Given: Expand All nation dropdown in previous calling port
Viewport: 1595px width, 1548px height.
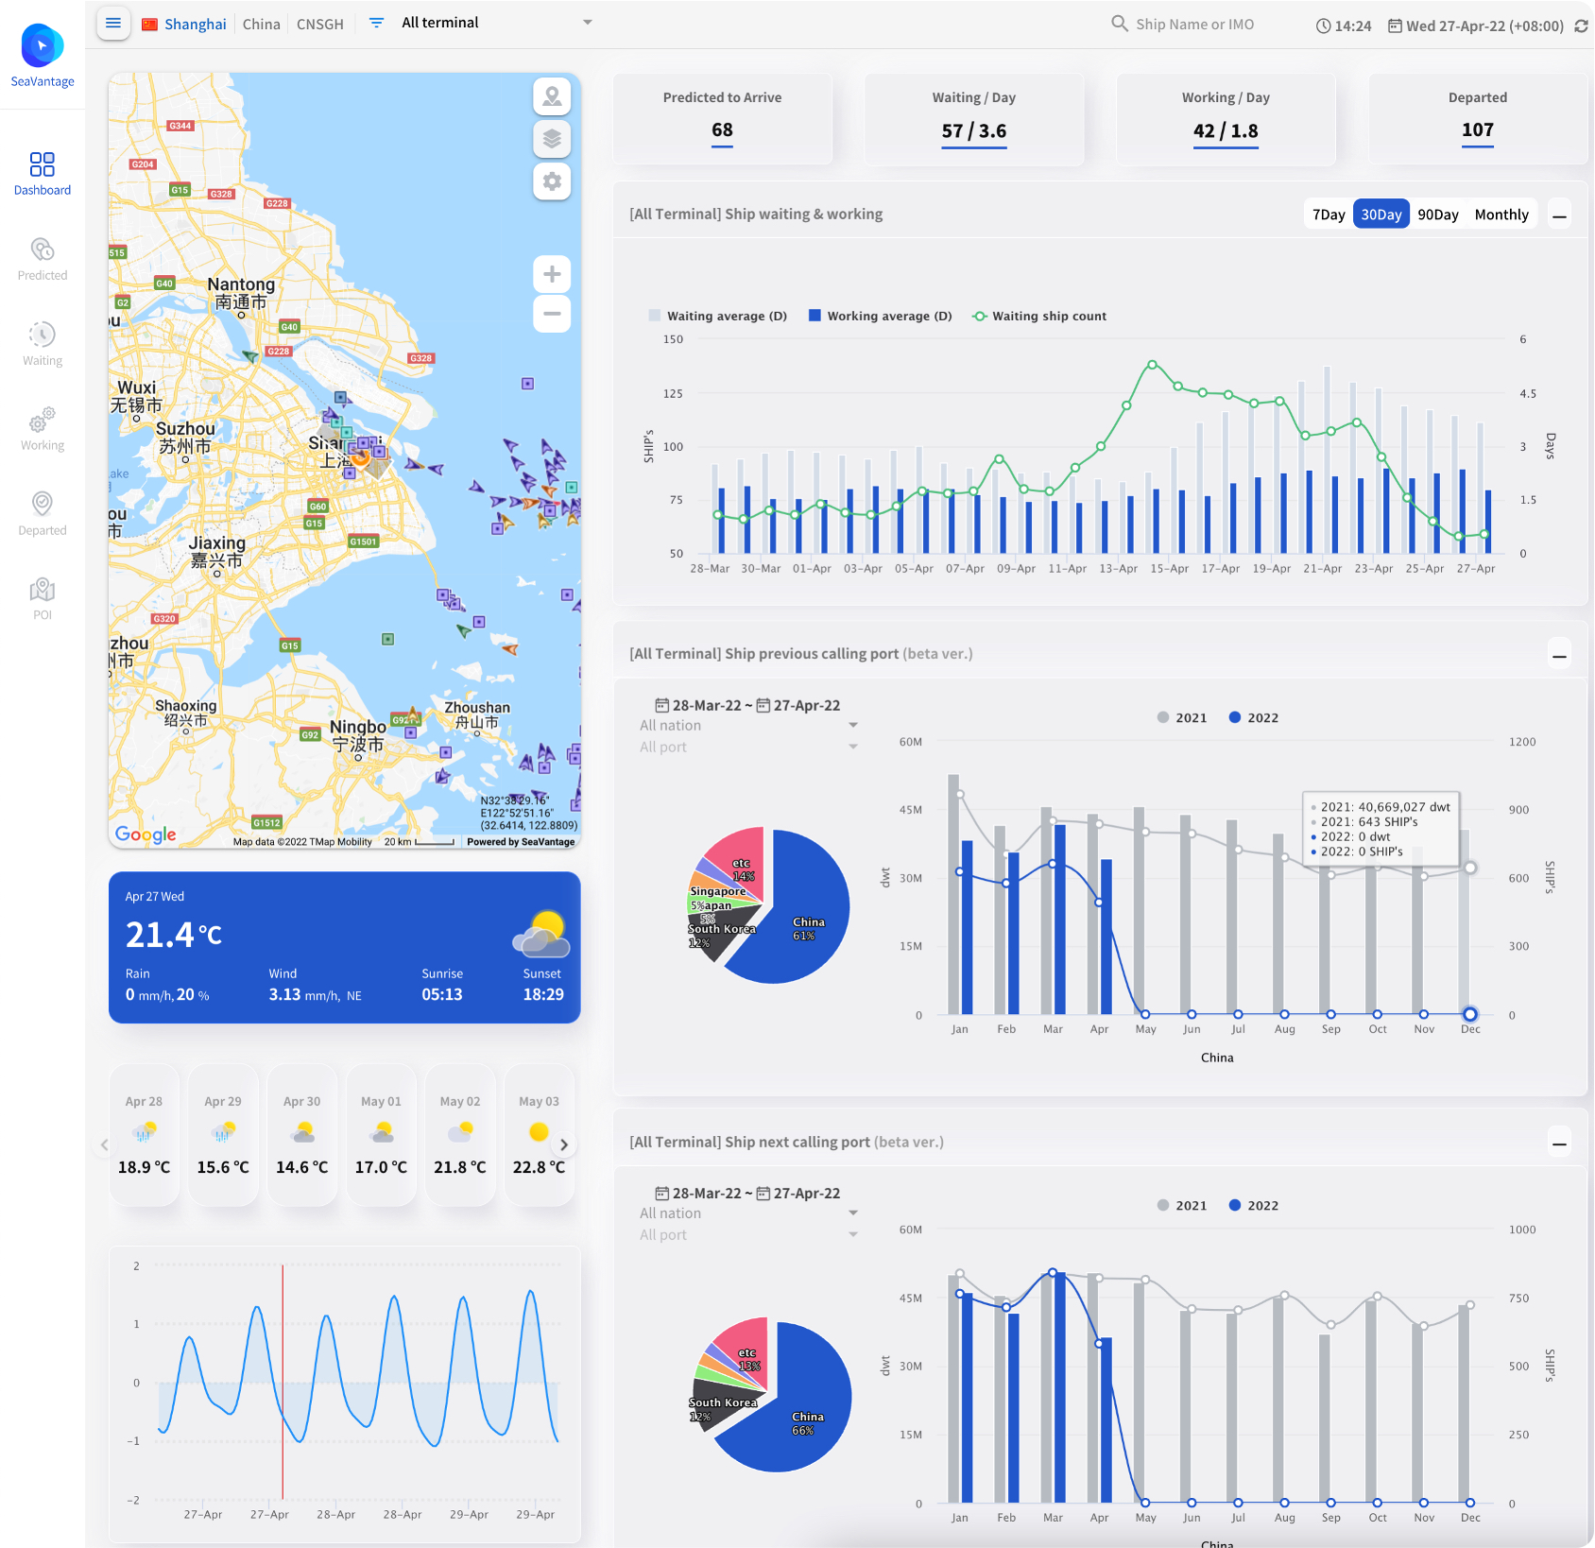Looking at the screenshot, I should [748, 725].
